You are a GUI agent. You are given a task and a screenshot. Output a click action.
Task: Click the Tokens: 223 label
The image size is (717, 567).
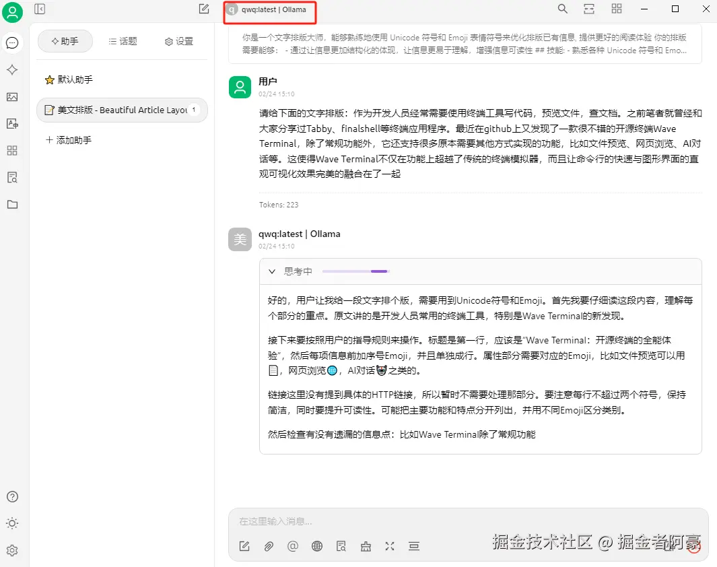[x=279, y=205]
